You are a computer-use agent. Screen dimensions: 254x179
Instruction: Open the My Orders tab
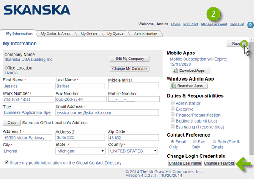pos(89,34)
